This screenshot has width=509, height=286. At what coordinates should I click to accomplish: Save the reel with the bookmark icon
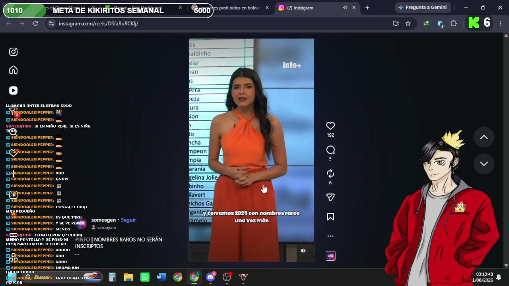coord(330,217)
